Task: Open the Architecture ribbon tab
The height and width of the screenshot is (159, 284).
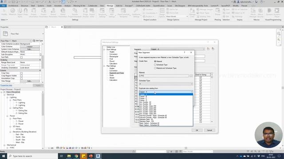Action: tap(13, 6)
